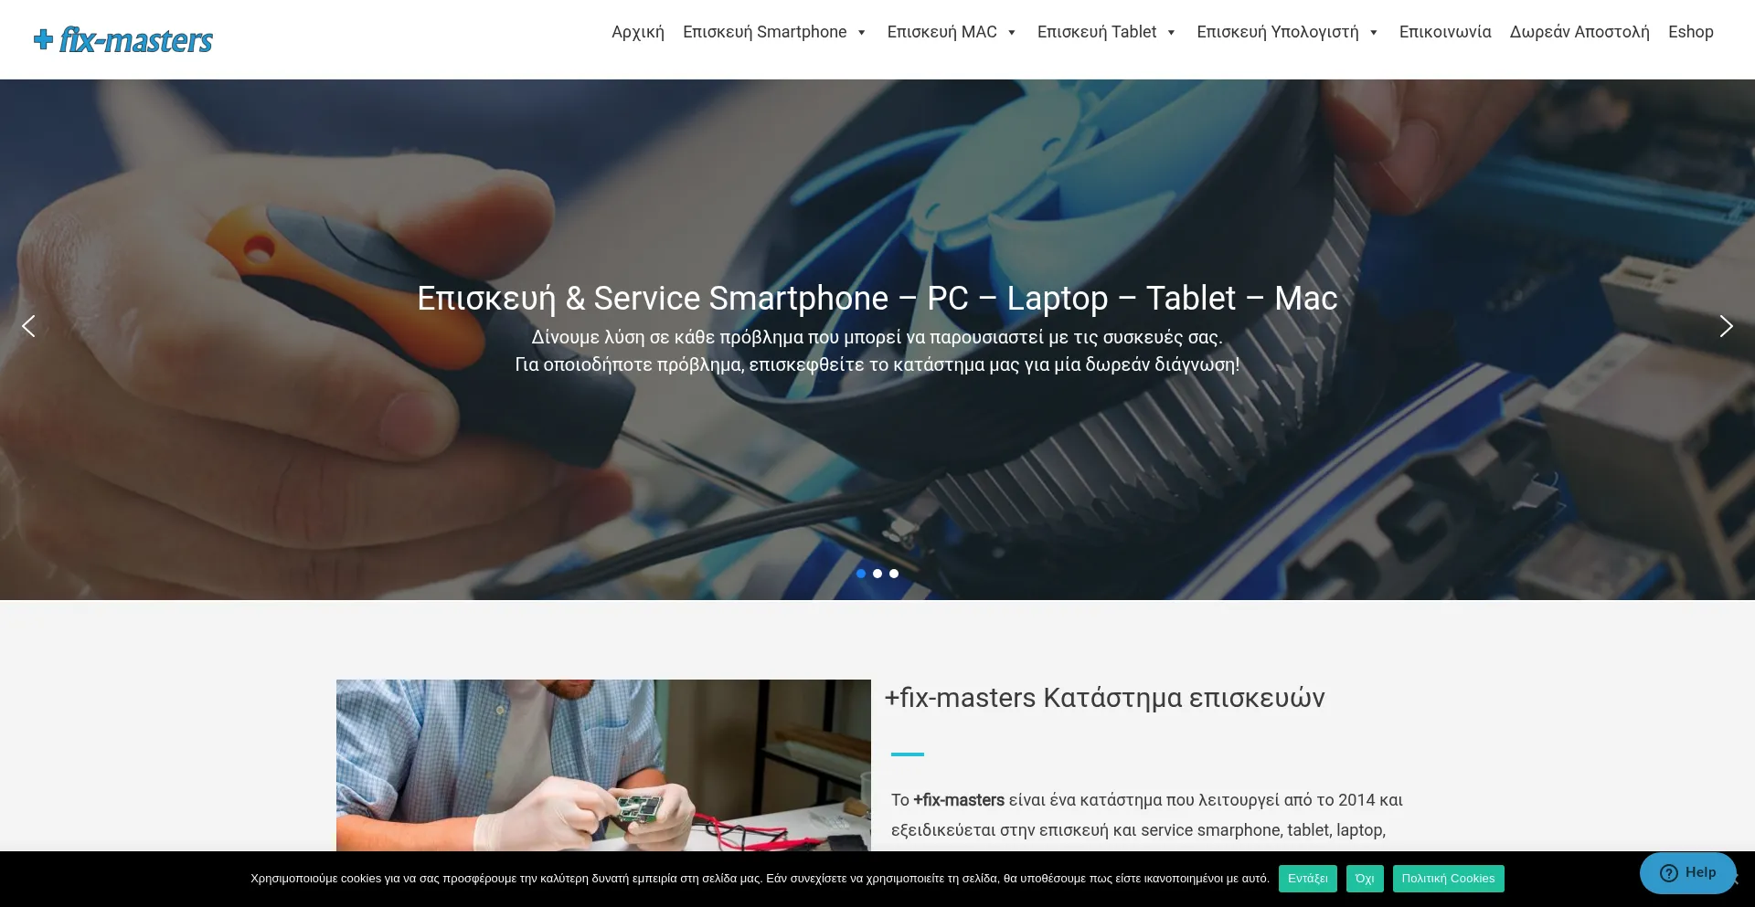1755x907 pixels.
Task: Accept cookies with Εντάξει button
Action: click(1308, 879)
